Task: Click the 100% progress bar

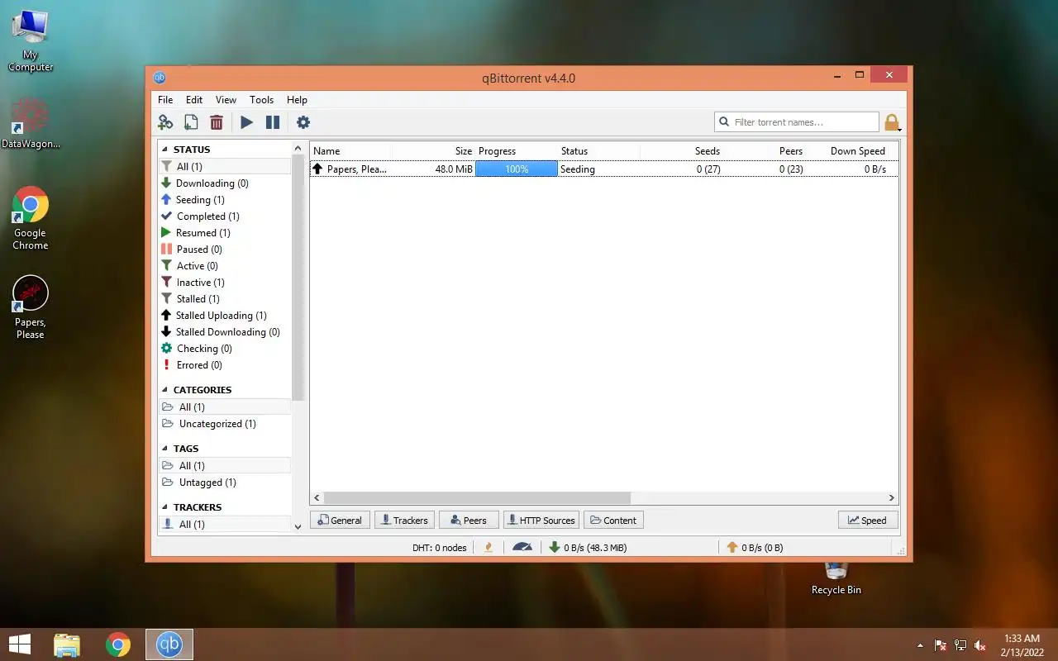Action: (x=517, y=169)
